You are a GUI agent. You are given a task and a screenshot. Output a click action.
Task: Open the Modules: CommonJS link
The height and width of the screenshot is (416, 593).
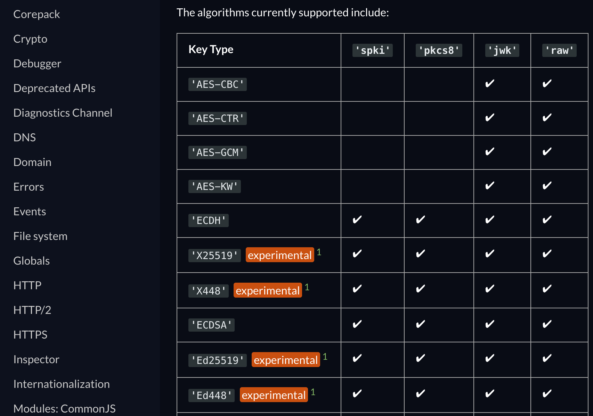click(64, 409)
